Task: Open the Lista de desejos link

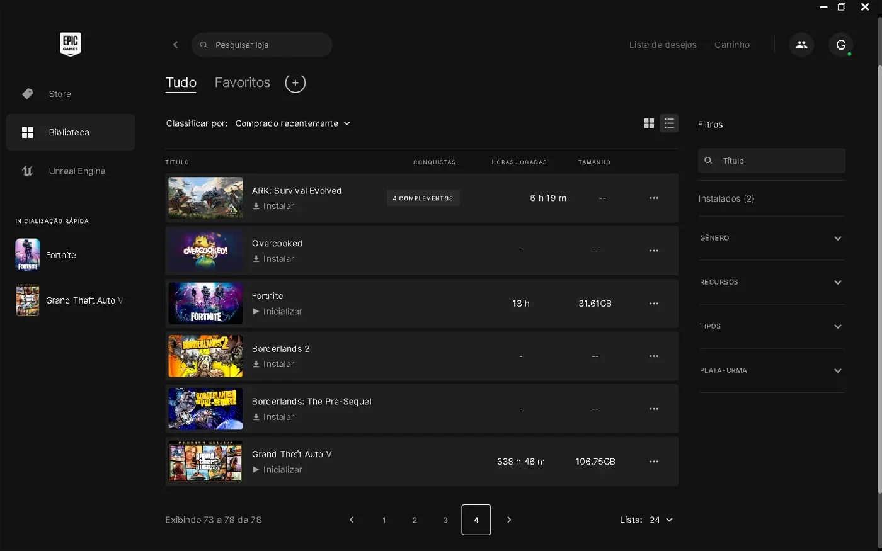Action: tap(663, 45)
